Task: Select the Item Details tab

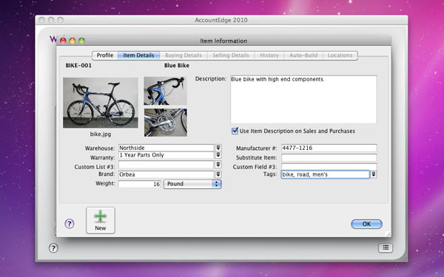Action: tap(138, 55)
